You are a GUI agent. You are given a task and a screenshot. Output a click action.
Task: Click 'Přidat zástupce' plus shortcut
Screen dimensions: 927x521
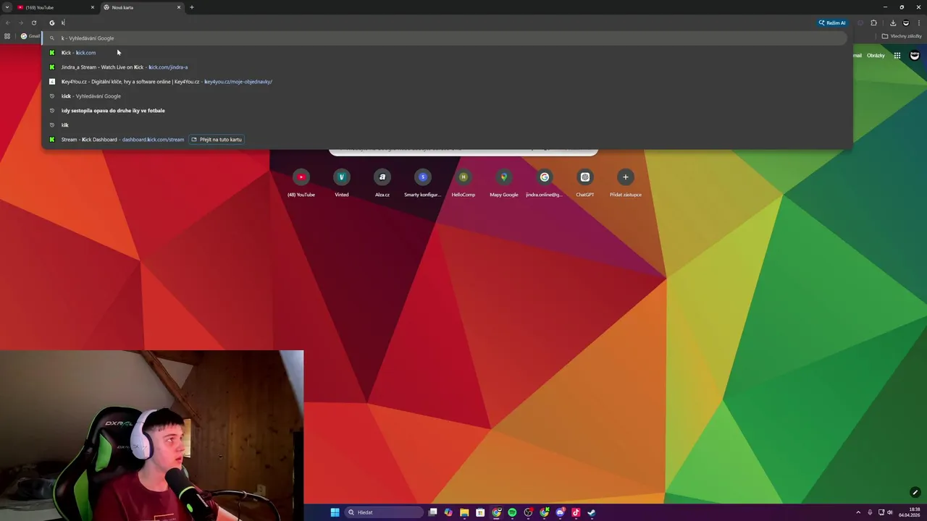pyautogui.click(x=626, y=182)
